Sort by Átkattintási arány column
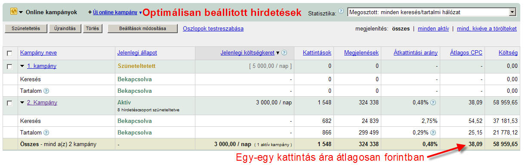The image size is (528, 165). click(x=416, y=53)
